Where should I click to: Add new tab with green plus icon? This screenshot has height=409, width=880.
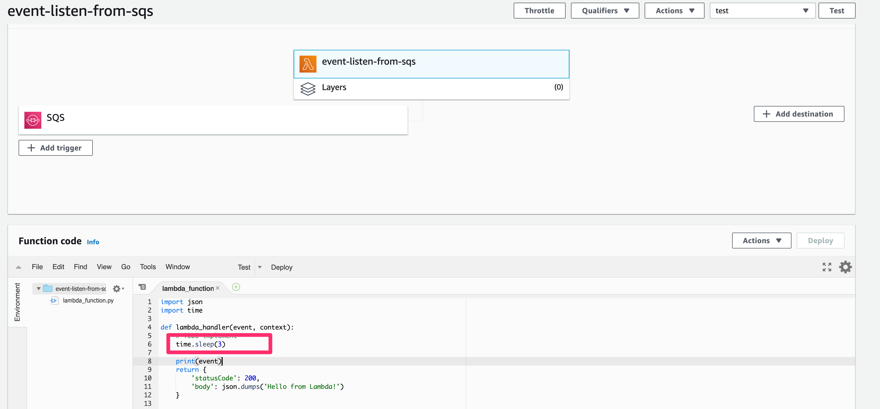coord(236,287)
